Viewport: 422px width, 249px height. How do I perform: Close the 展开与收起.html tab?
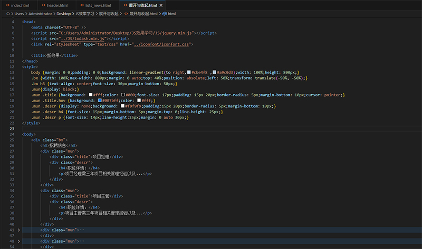pyautogui.click(x=161, y=5)
